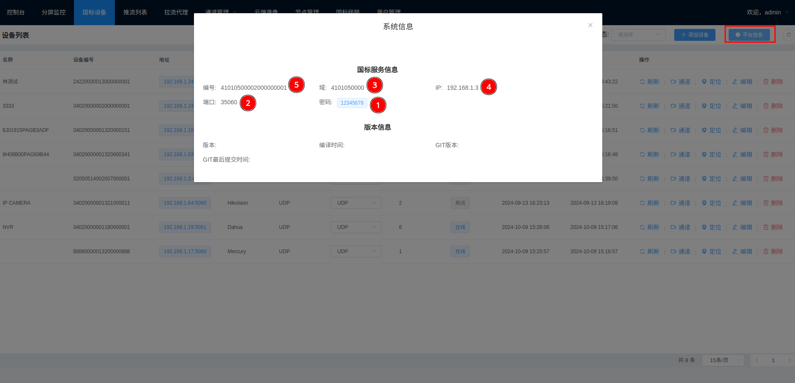Go to the 分屏监控 tab
Screen dimensions: 795x383
(54, 12)
